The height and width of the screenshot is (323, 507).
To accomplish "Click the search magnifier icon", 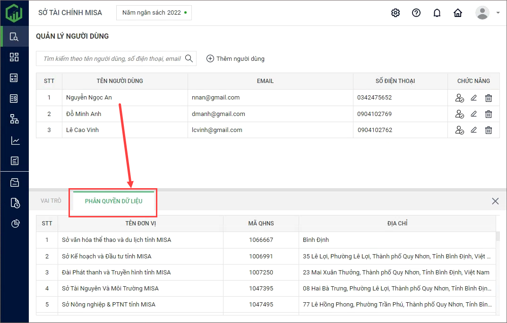I will pos(189,58).
